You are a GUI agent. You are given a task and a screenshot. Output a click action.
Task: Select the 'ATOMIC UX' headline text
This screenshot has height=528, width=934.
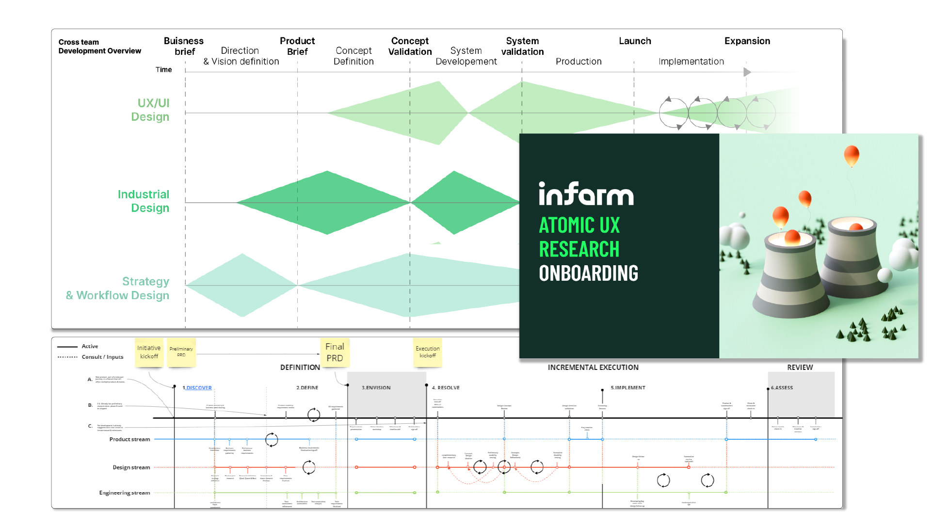580,225
